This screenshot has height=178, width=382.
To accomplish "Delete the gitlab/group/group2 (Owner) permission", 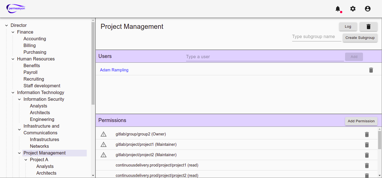I will tap(367, 134).
